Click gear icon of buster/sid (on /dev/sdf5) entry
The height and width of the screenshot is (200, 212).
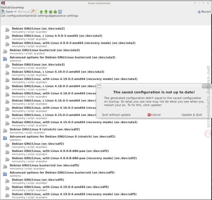coord(5,167)
